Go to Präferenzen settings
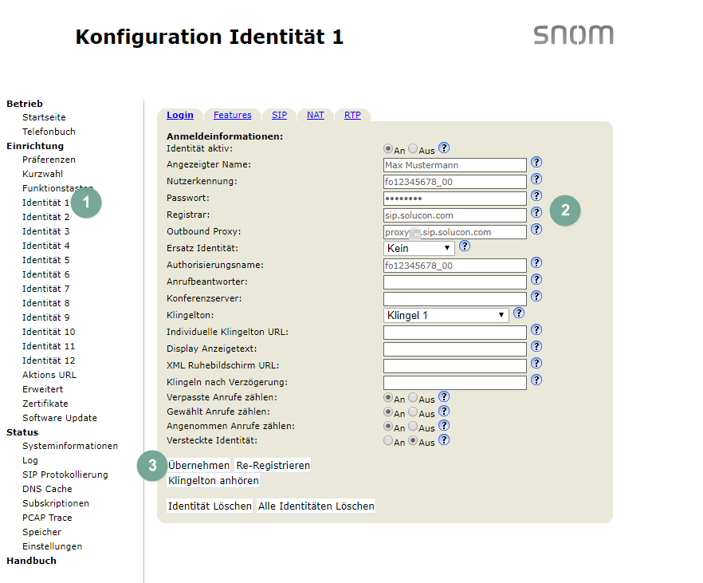 click(49, 160)
